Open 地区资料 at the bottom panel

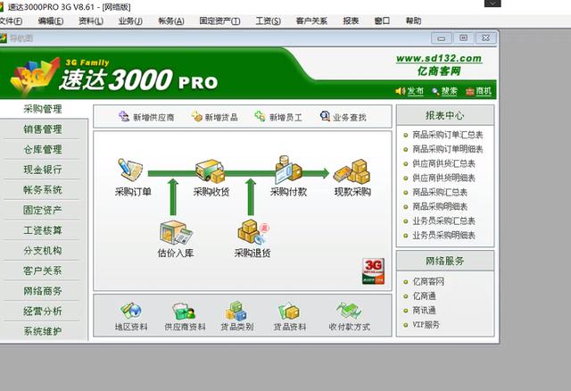pyautogui.click(x=132, y=311)
